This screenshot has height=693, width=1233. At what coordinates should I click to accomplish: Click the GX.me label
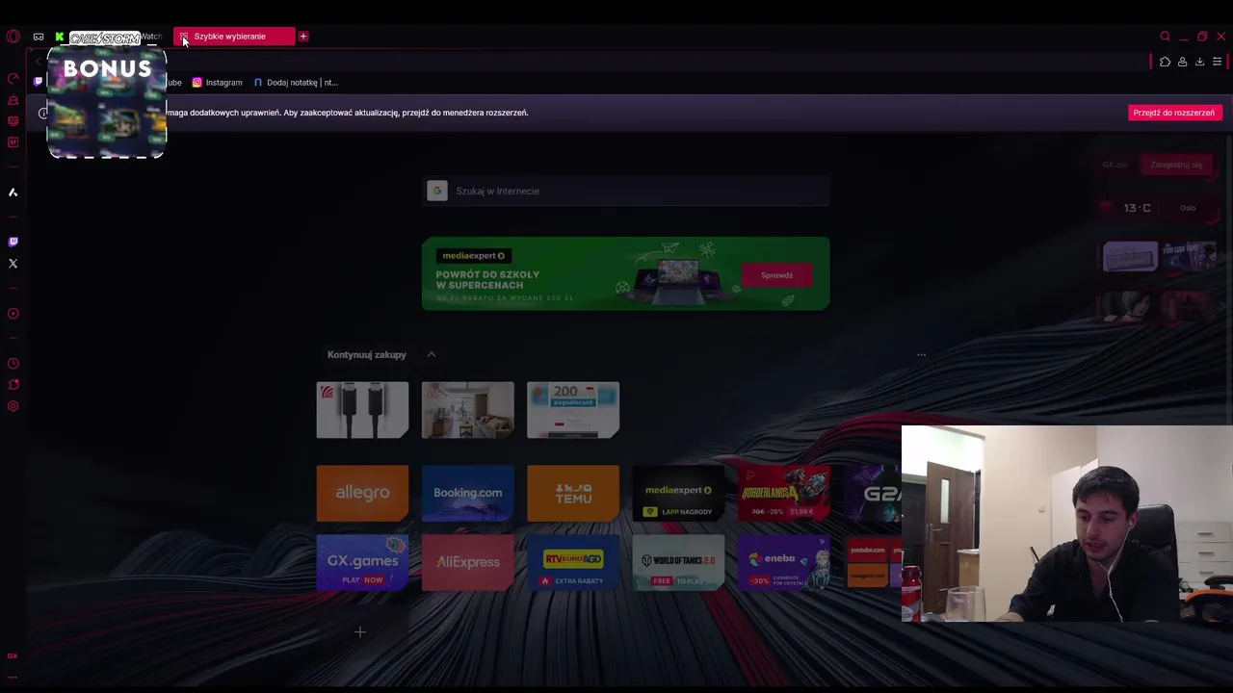pyautogui.click(x=1115, y=165)
